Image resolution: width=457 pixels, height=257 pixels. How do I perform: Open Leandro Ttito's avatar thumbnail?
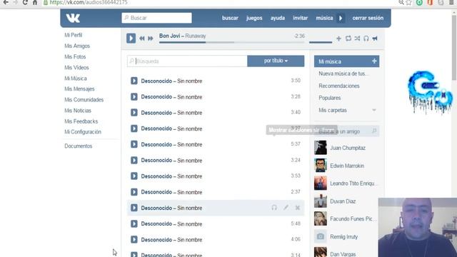(x=321, y=183)
